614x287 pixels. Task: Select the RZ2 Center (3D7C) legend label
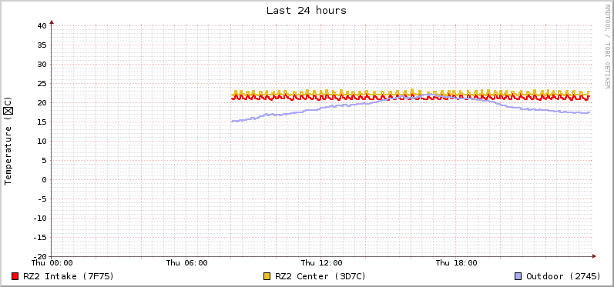[320, 276]
